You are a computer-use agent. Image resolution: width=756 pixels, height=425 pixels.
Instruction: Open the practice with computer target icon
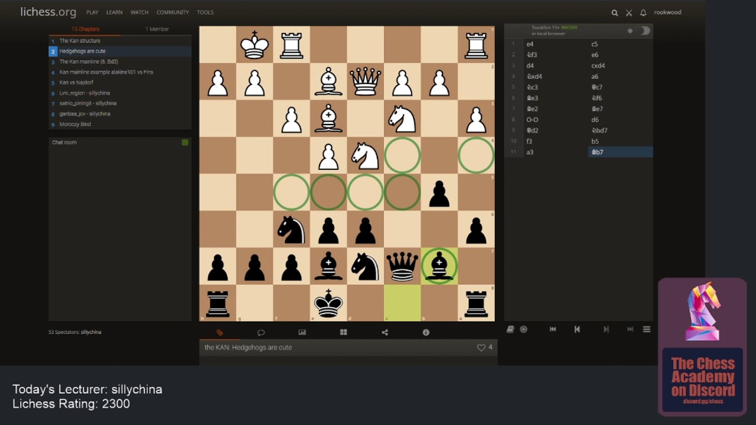coord(523,329)
